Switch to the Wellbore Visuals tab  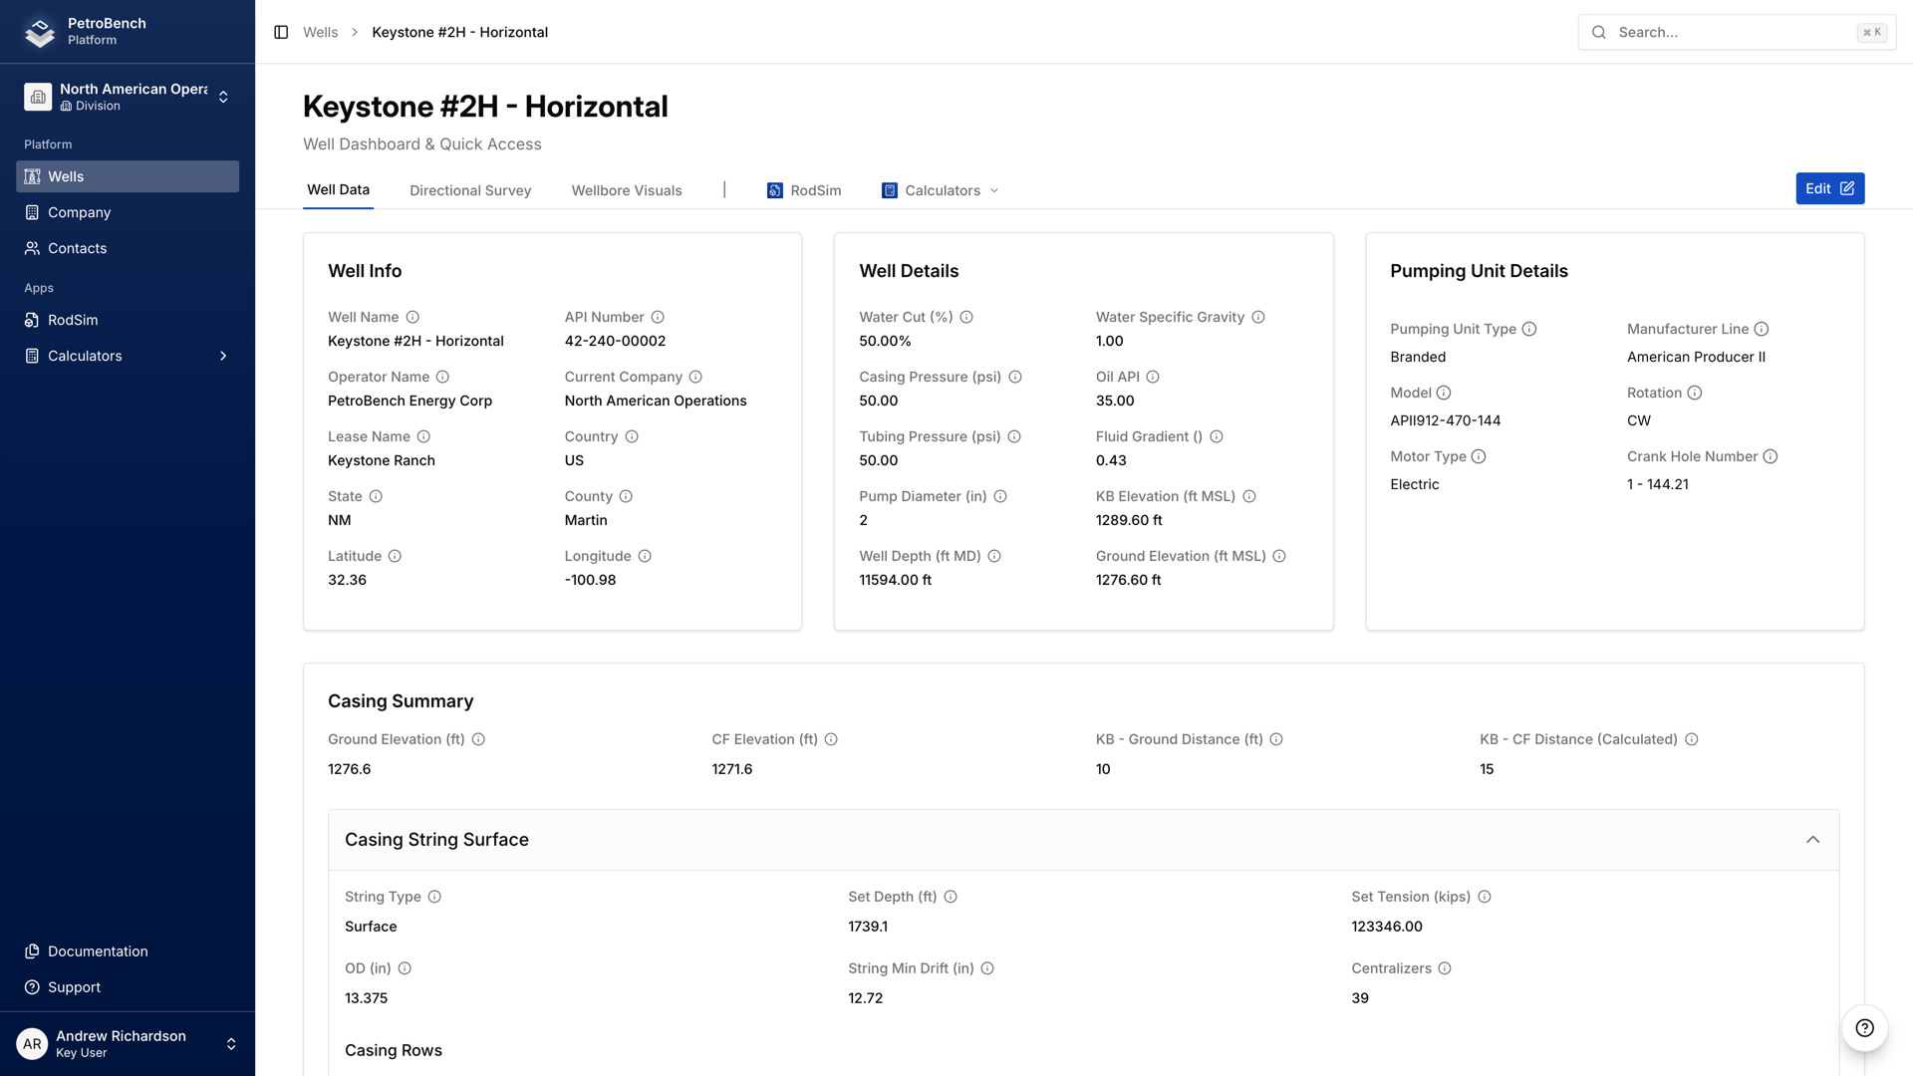click(x=627, y=190)
